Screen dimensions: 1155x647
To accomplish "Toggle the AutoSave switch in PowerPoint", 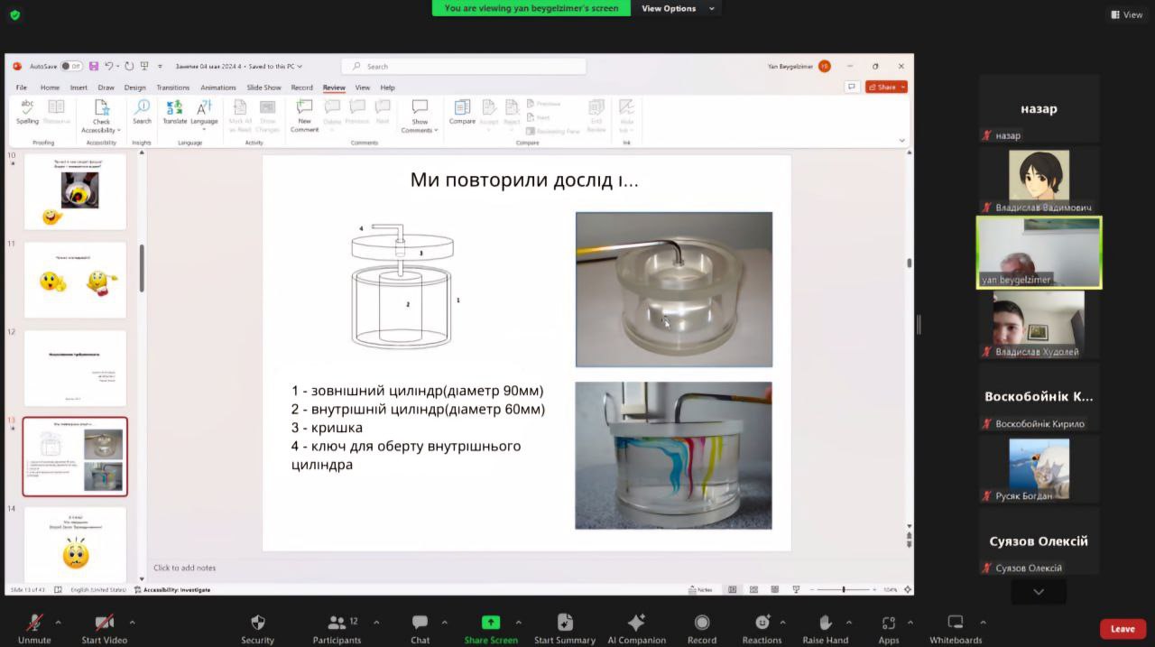I will click(71, 66).
